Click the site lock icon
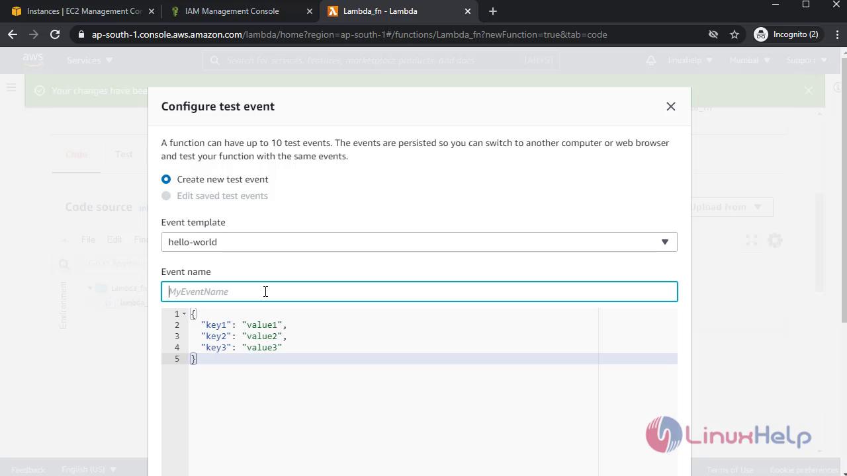847x476 pixels. click(81, 34)
